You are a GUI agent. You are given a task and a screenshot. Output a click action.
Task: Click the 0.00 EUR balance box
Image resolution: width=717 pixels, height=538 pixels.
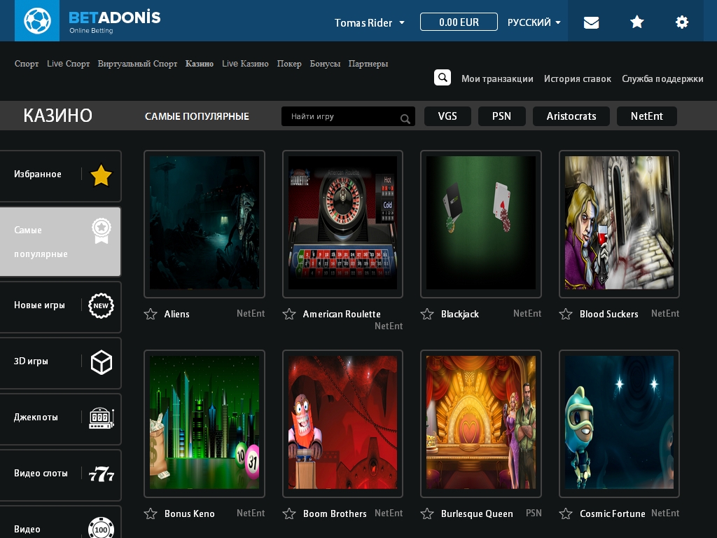tap(459, 22)
